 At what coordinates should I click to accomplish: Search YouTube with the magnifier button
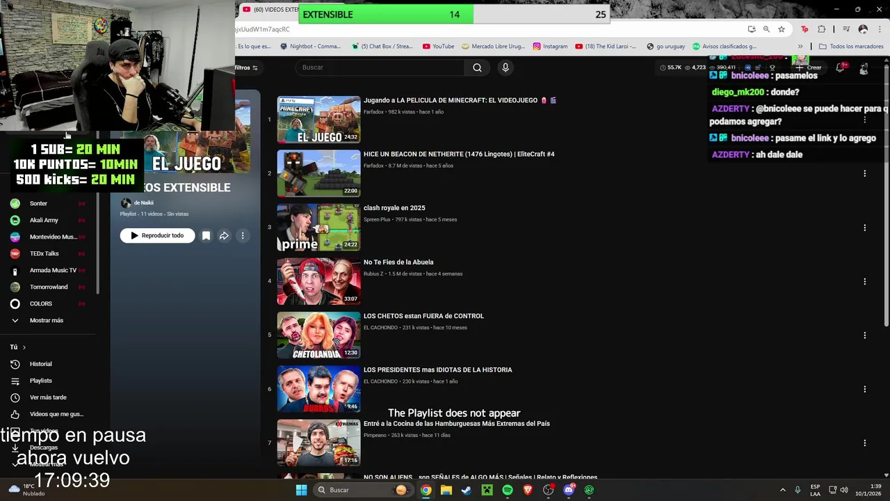point(477,67)
